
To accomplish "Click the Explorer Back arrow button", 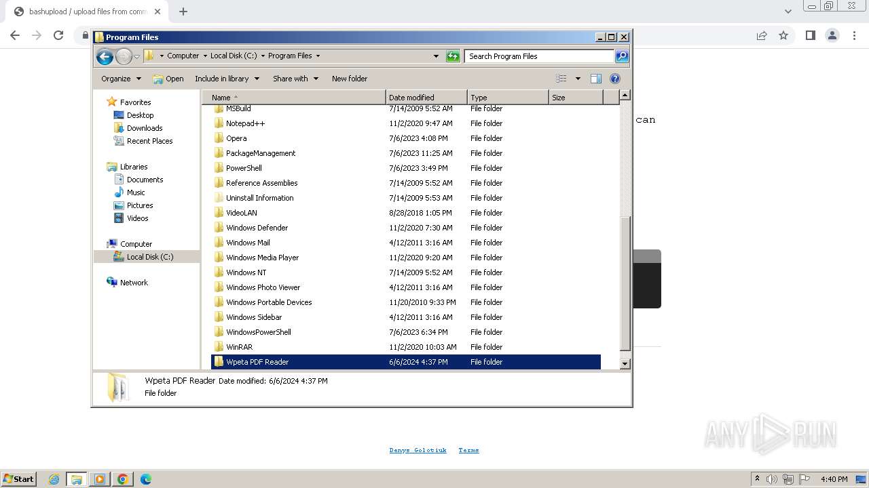I will click(x=105, y=56).
